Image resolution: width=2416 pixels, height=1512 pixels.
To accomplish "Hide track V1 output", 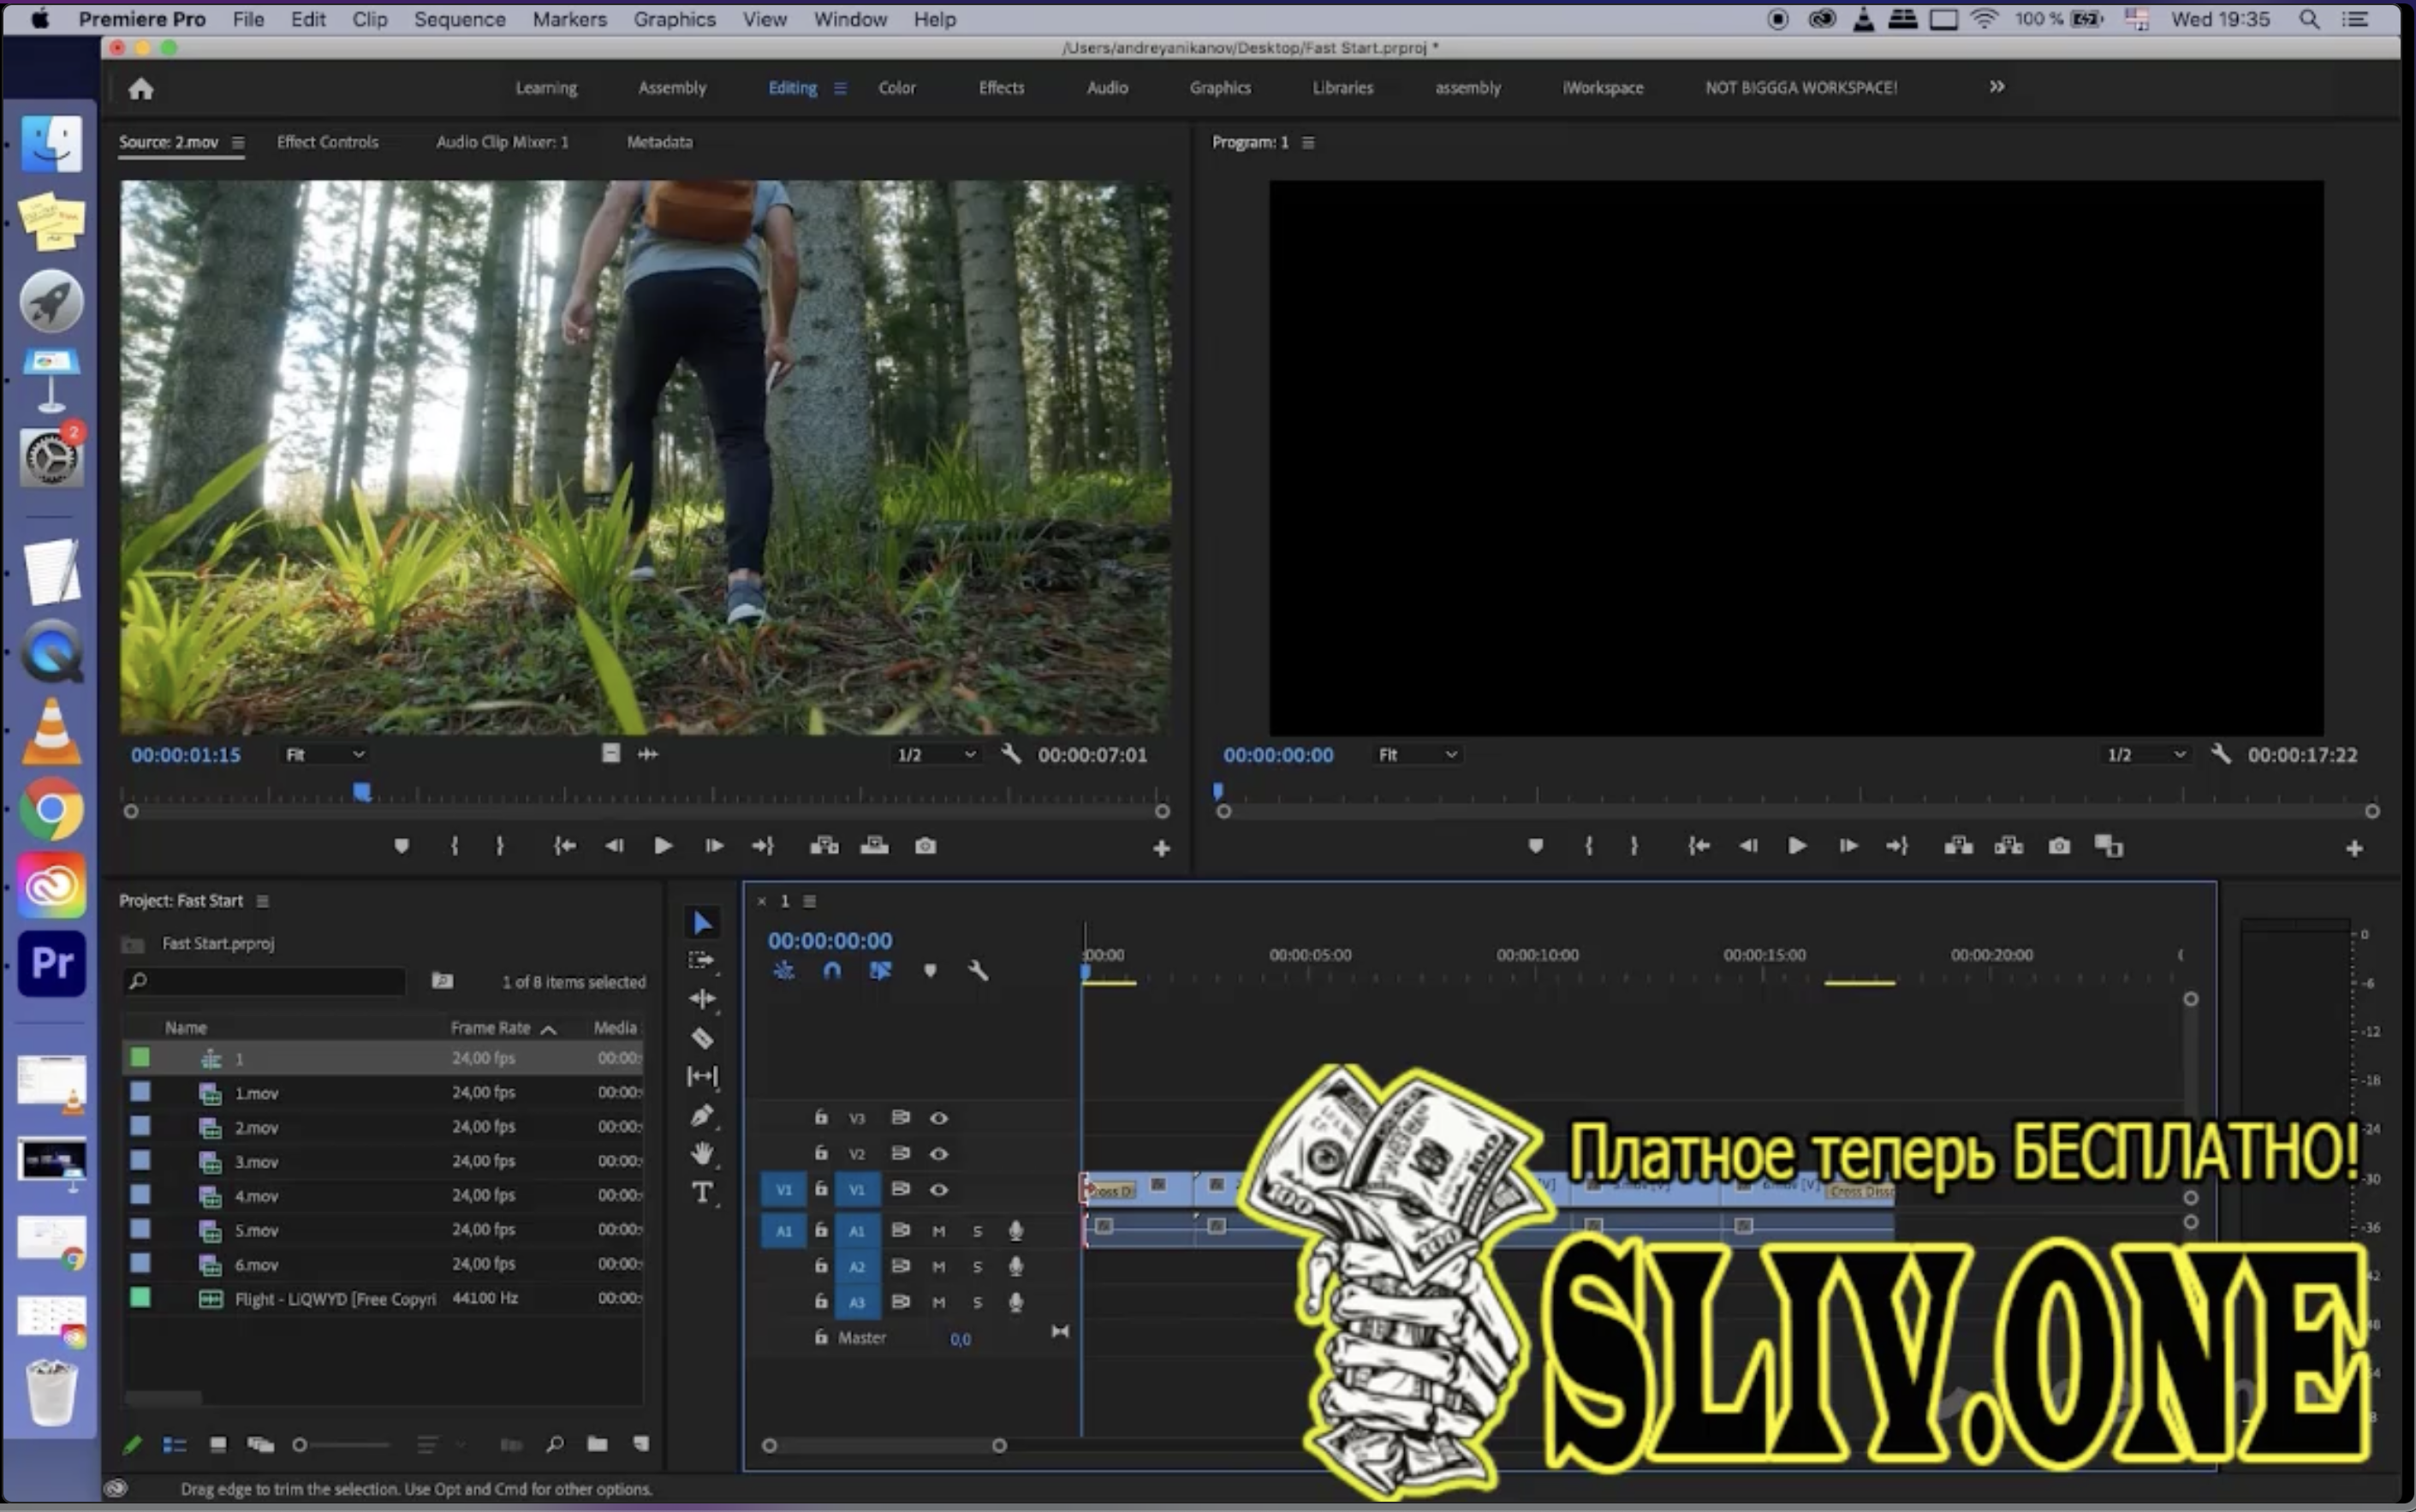I will pos(939,1189).
